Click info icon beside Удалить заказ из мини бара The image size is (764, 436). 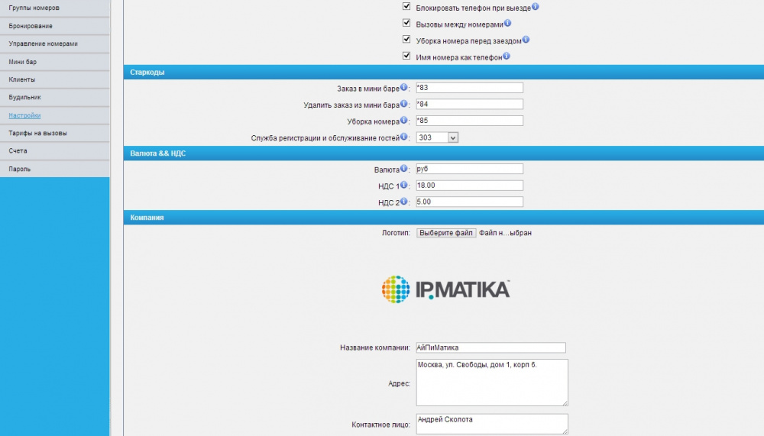point(403,104)
